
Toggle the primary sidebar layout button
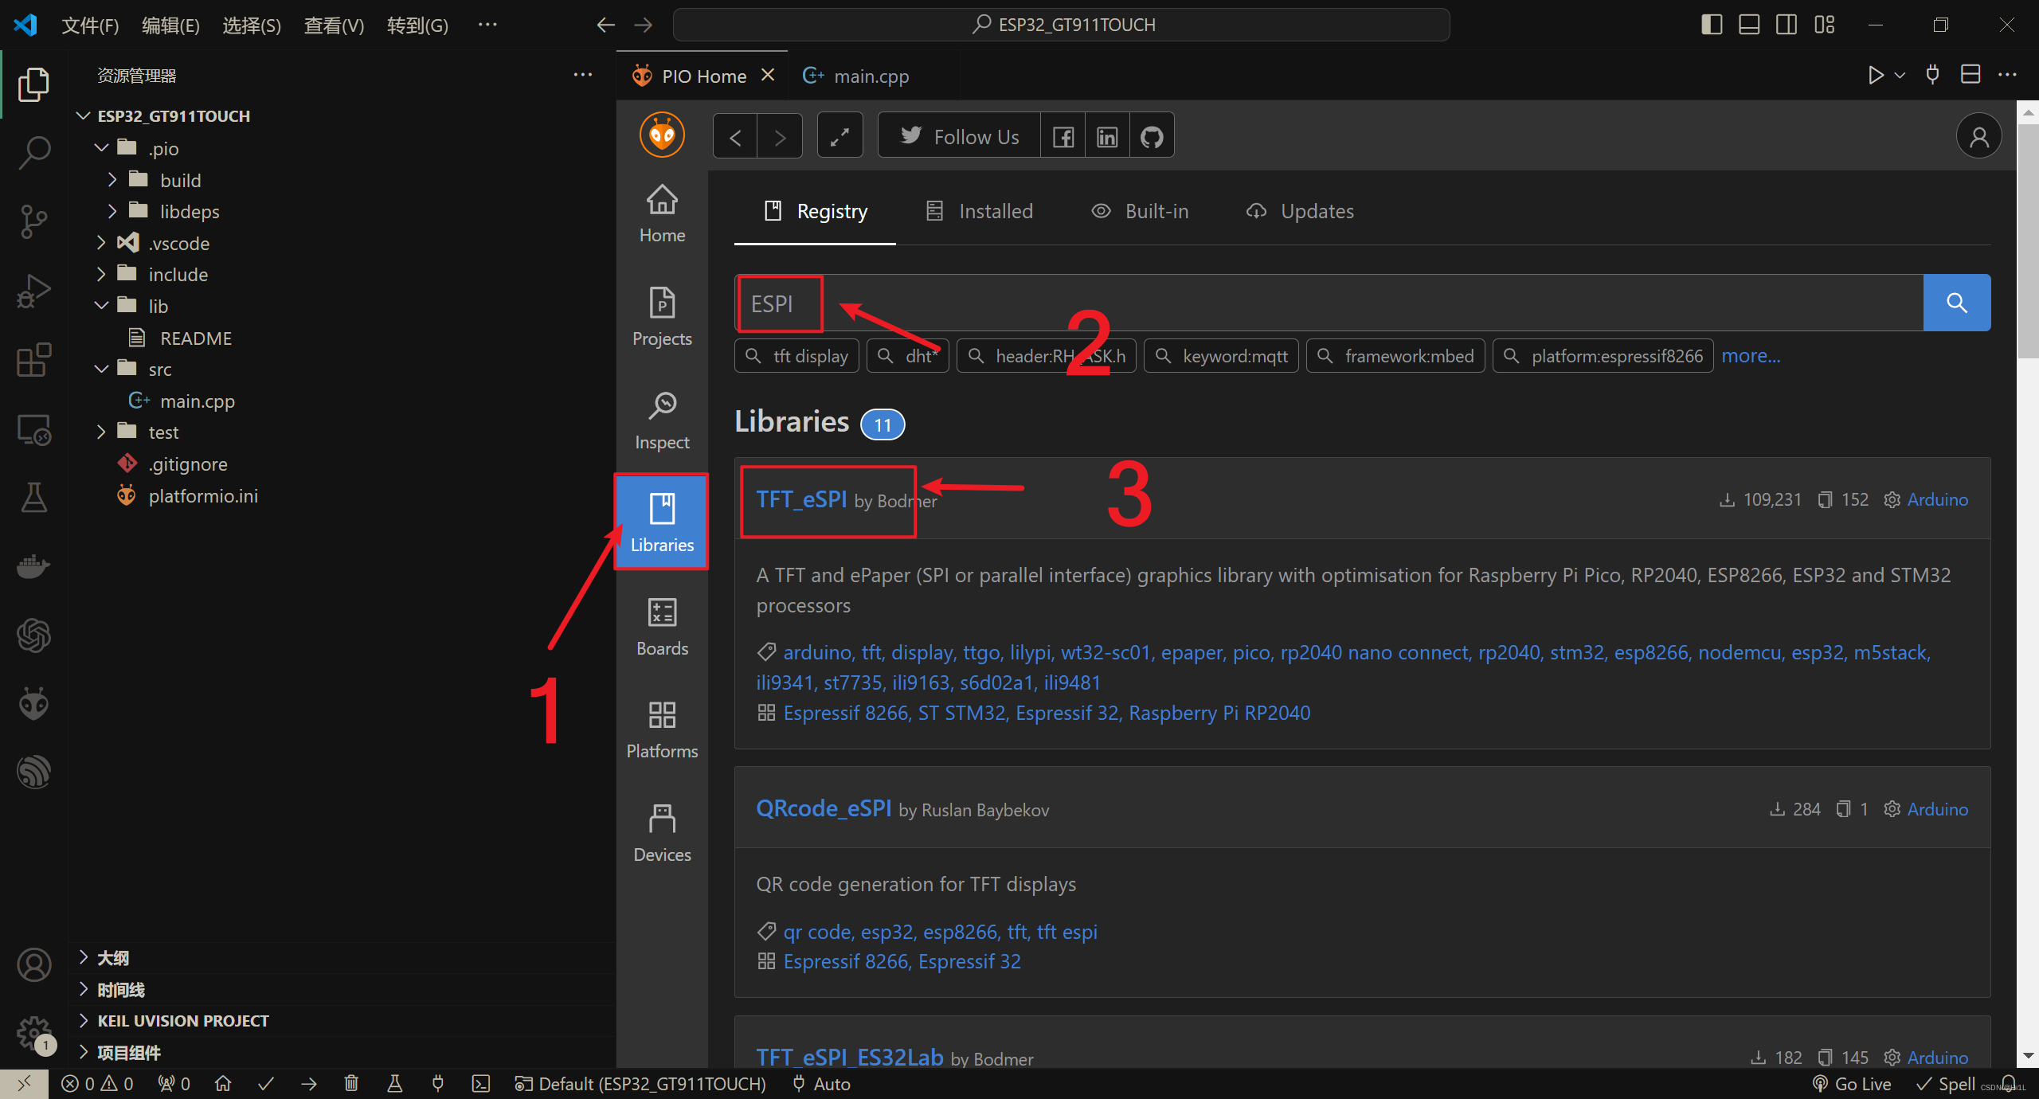[x=1712, y=25]
